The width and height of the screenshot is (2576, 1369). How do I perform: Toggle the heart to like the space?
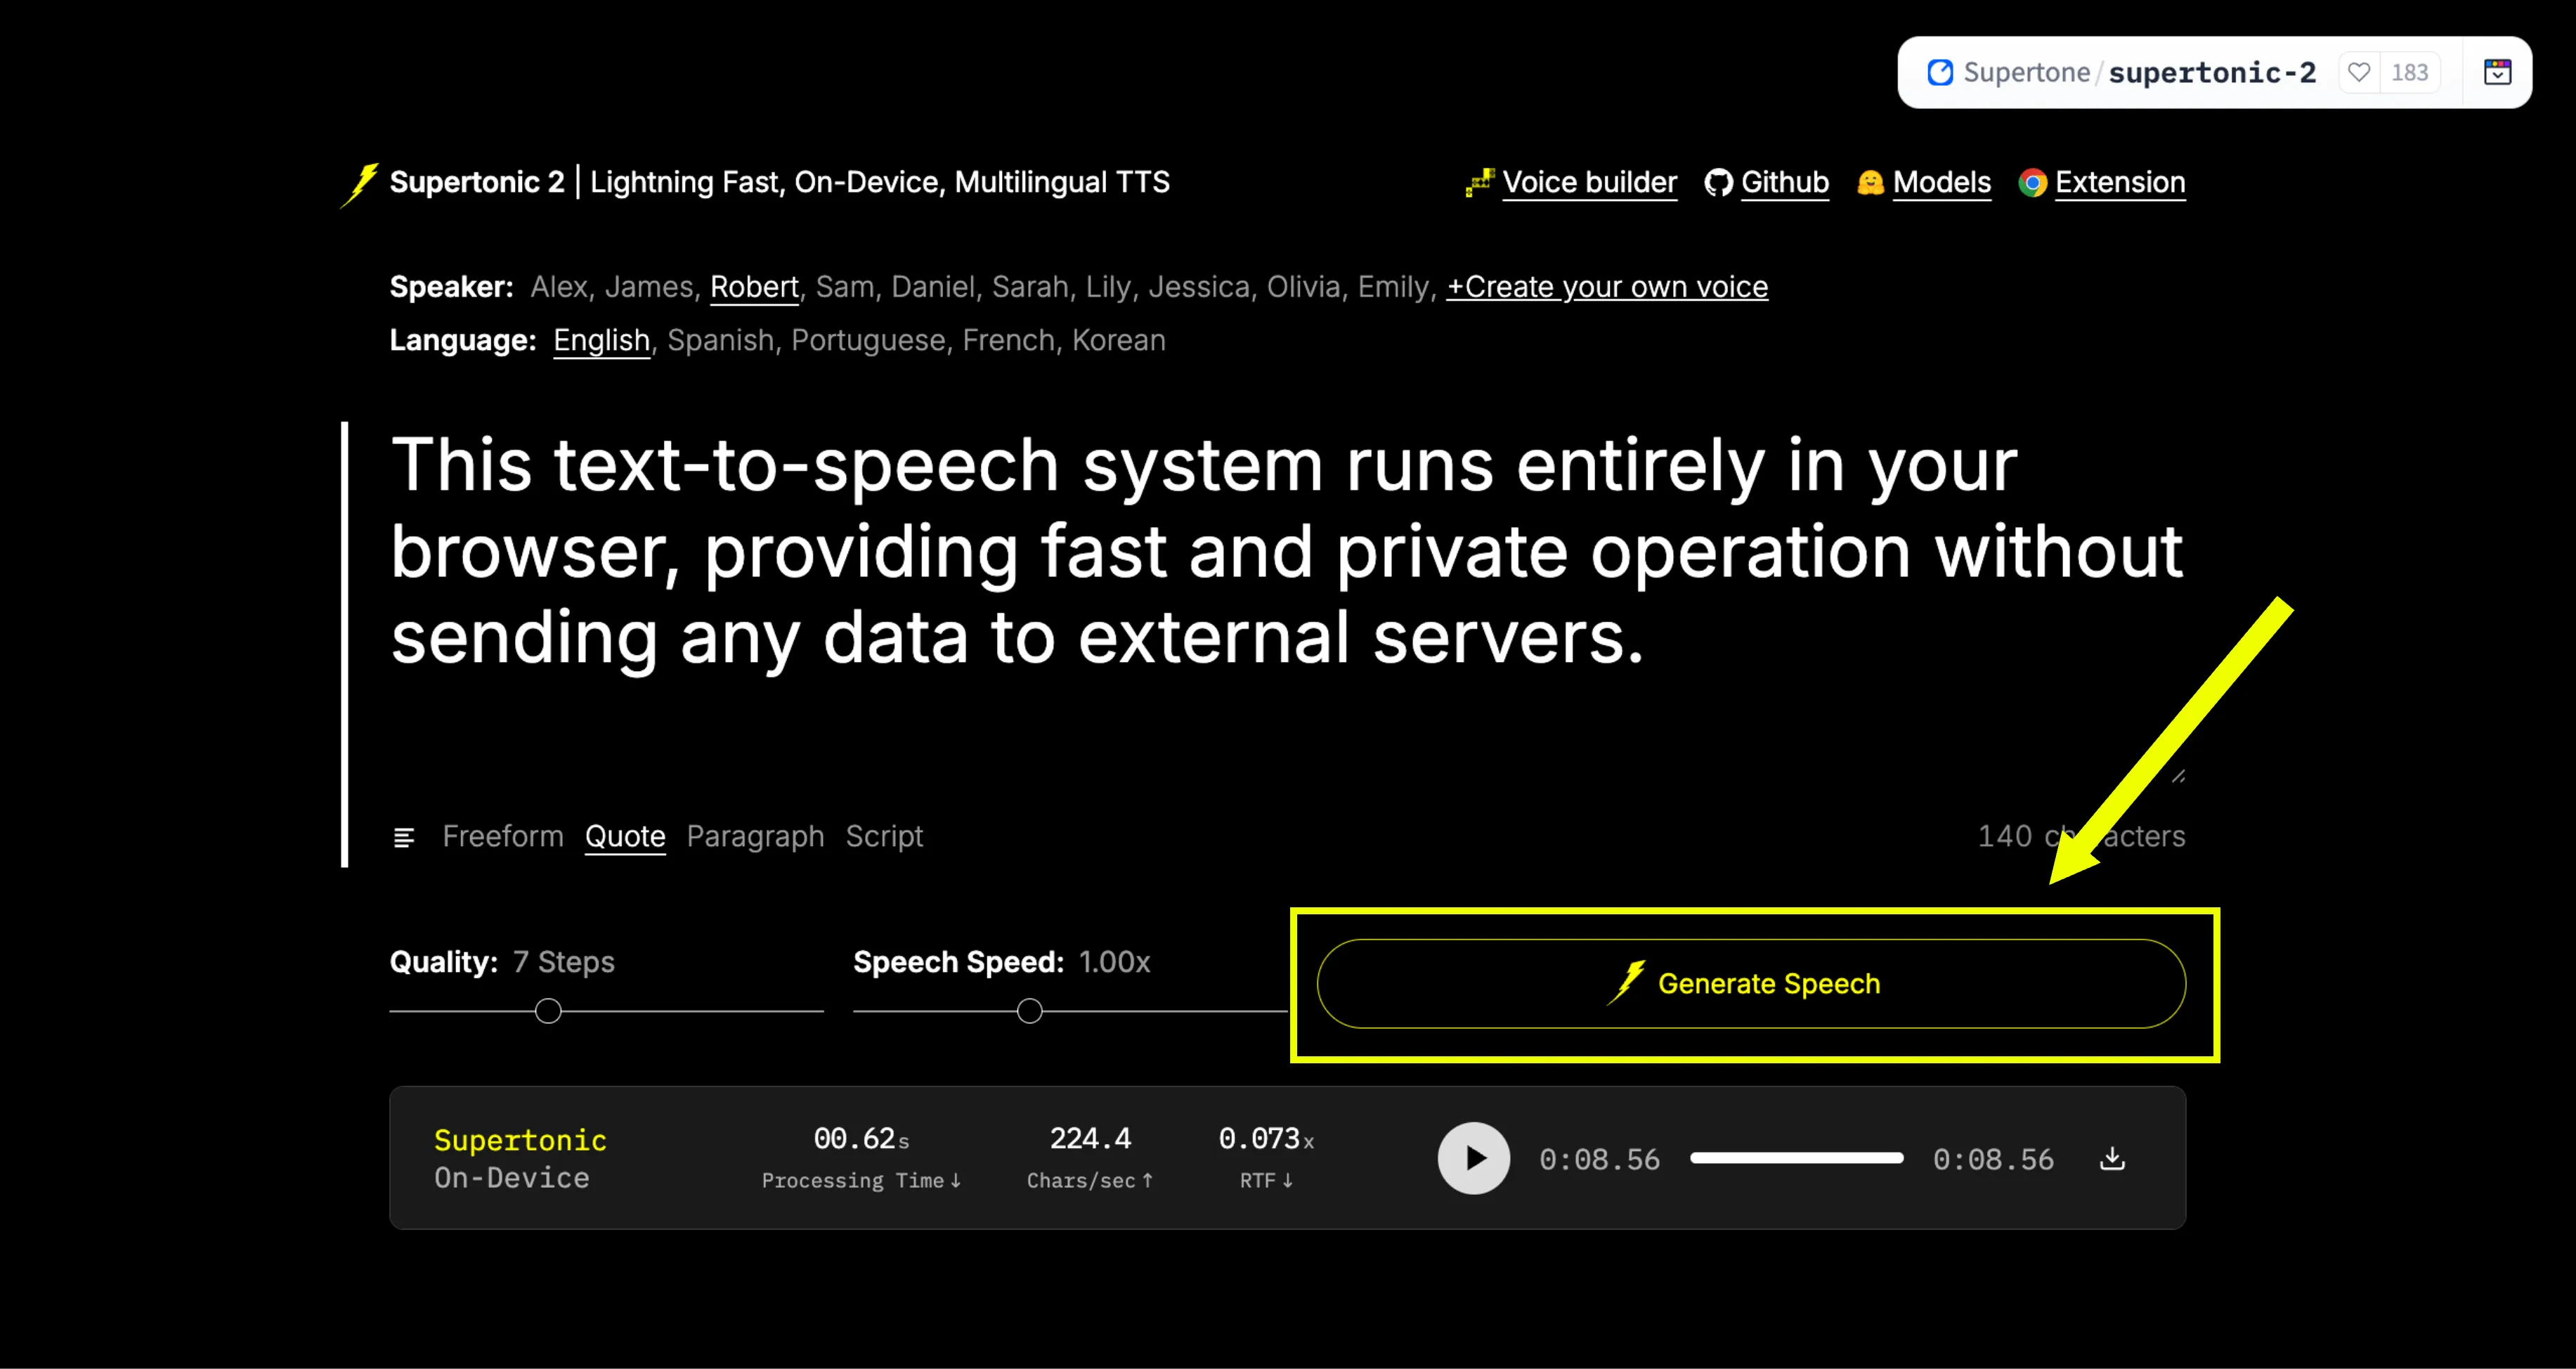2359,72
